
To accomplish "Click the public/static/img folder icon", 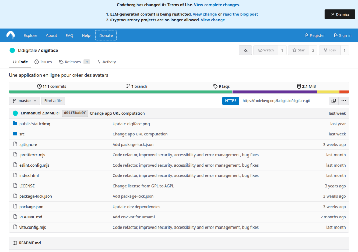I will click(15, 124).
